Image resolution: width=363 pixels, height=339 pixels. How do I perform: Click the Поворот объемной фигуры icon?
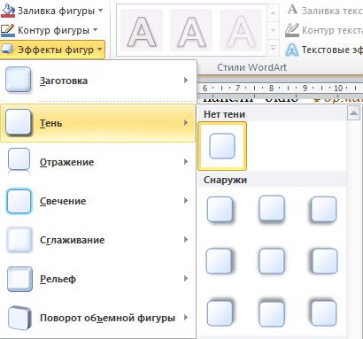click(x=19, y=318)
